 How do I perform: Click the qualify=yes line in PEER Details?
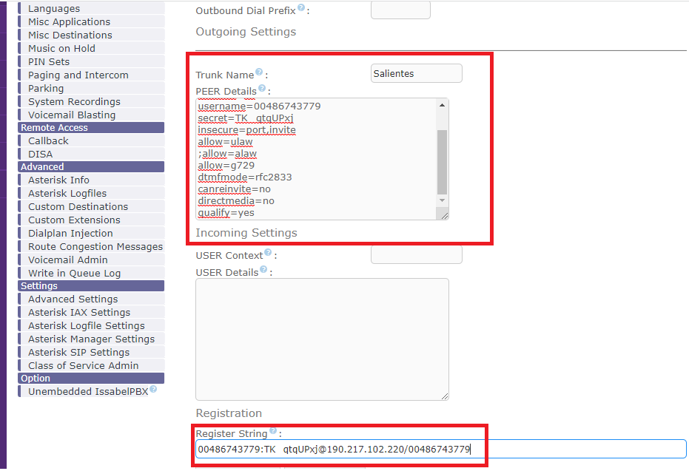(226, 213)
